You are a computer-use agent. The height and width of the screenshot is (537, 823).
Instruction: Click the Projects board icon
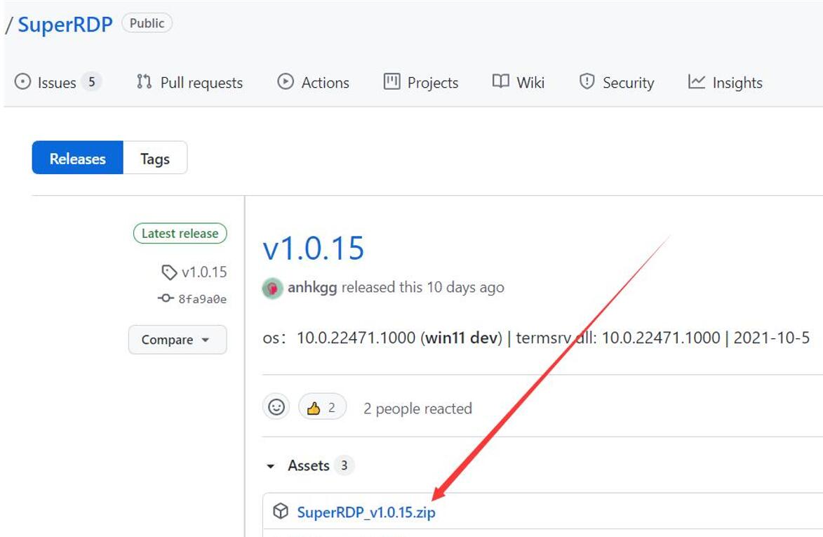click(392, 81)
